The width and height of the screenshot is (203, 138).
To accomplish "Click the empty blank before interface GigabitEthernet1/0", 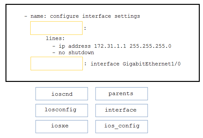I will (57, 64).
